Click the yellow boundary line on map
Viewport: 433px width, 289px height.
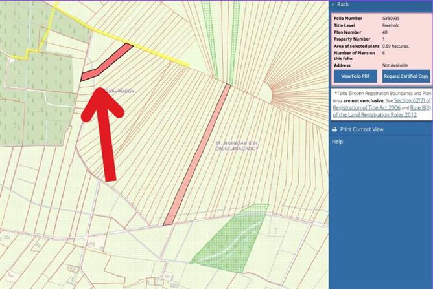tap(155, 52)
